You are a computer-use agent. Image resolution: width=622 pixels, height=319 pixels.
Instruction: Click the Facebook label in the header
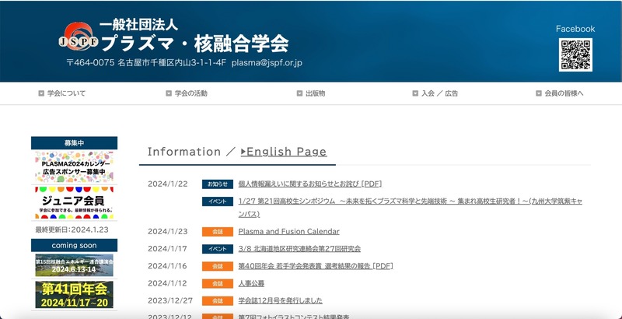point(575,29)
